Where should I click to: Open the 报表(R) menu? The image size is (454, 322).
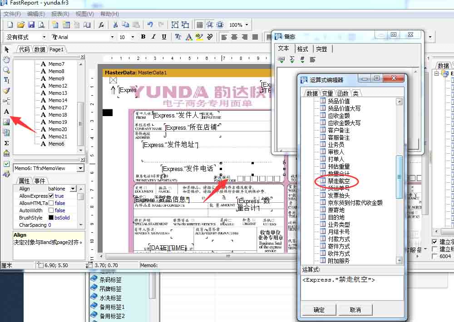pos(60,14)
